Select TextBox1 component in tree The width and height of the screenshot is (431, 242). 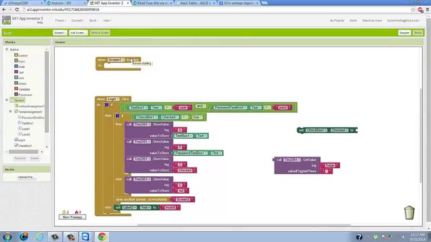(26, 123)
